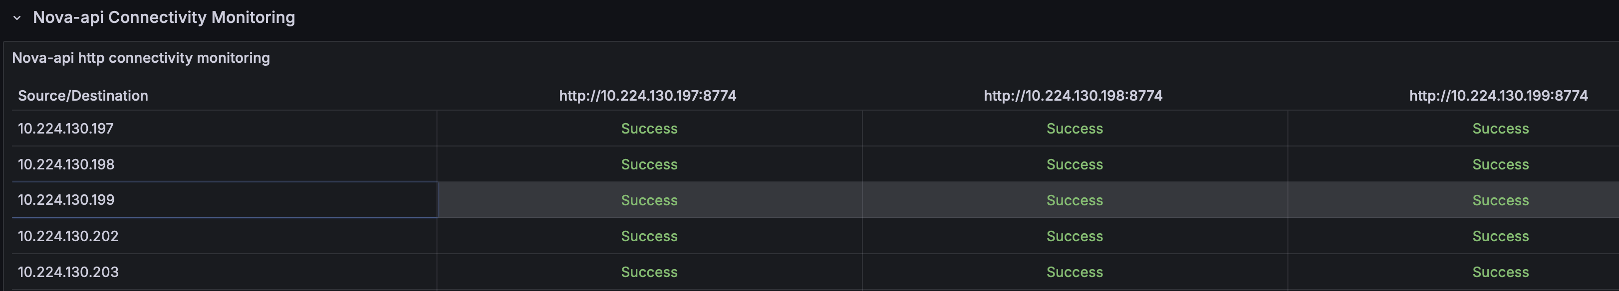Screen dimensions: 1619x291
Task: Click Success for source 10.224.130.198 under 198:8774 column
Action: (x=1075, y=164)
